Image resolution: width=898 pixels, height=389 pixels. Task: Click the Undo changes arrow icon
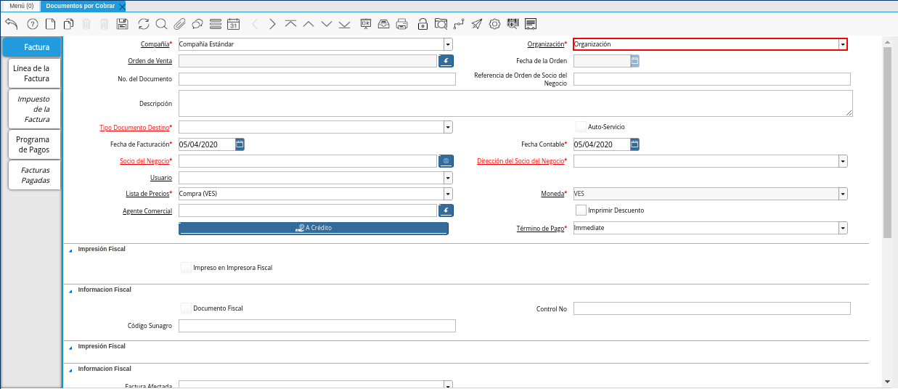tap(12, 24)
